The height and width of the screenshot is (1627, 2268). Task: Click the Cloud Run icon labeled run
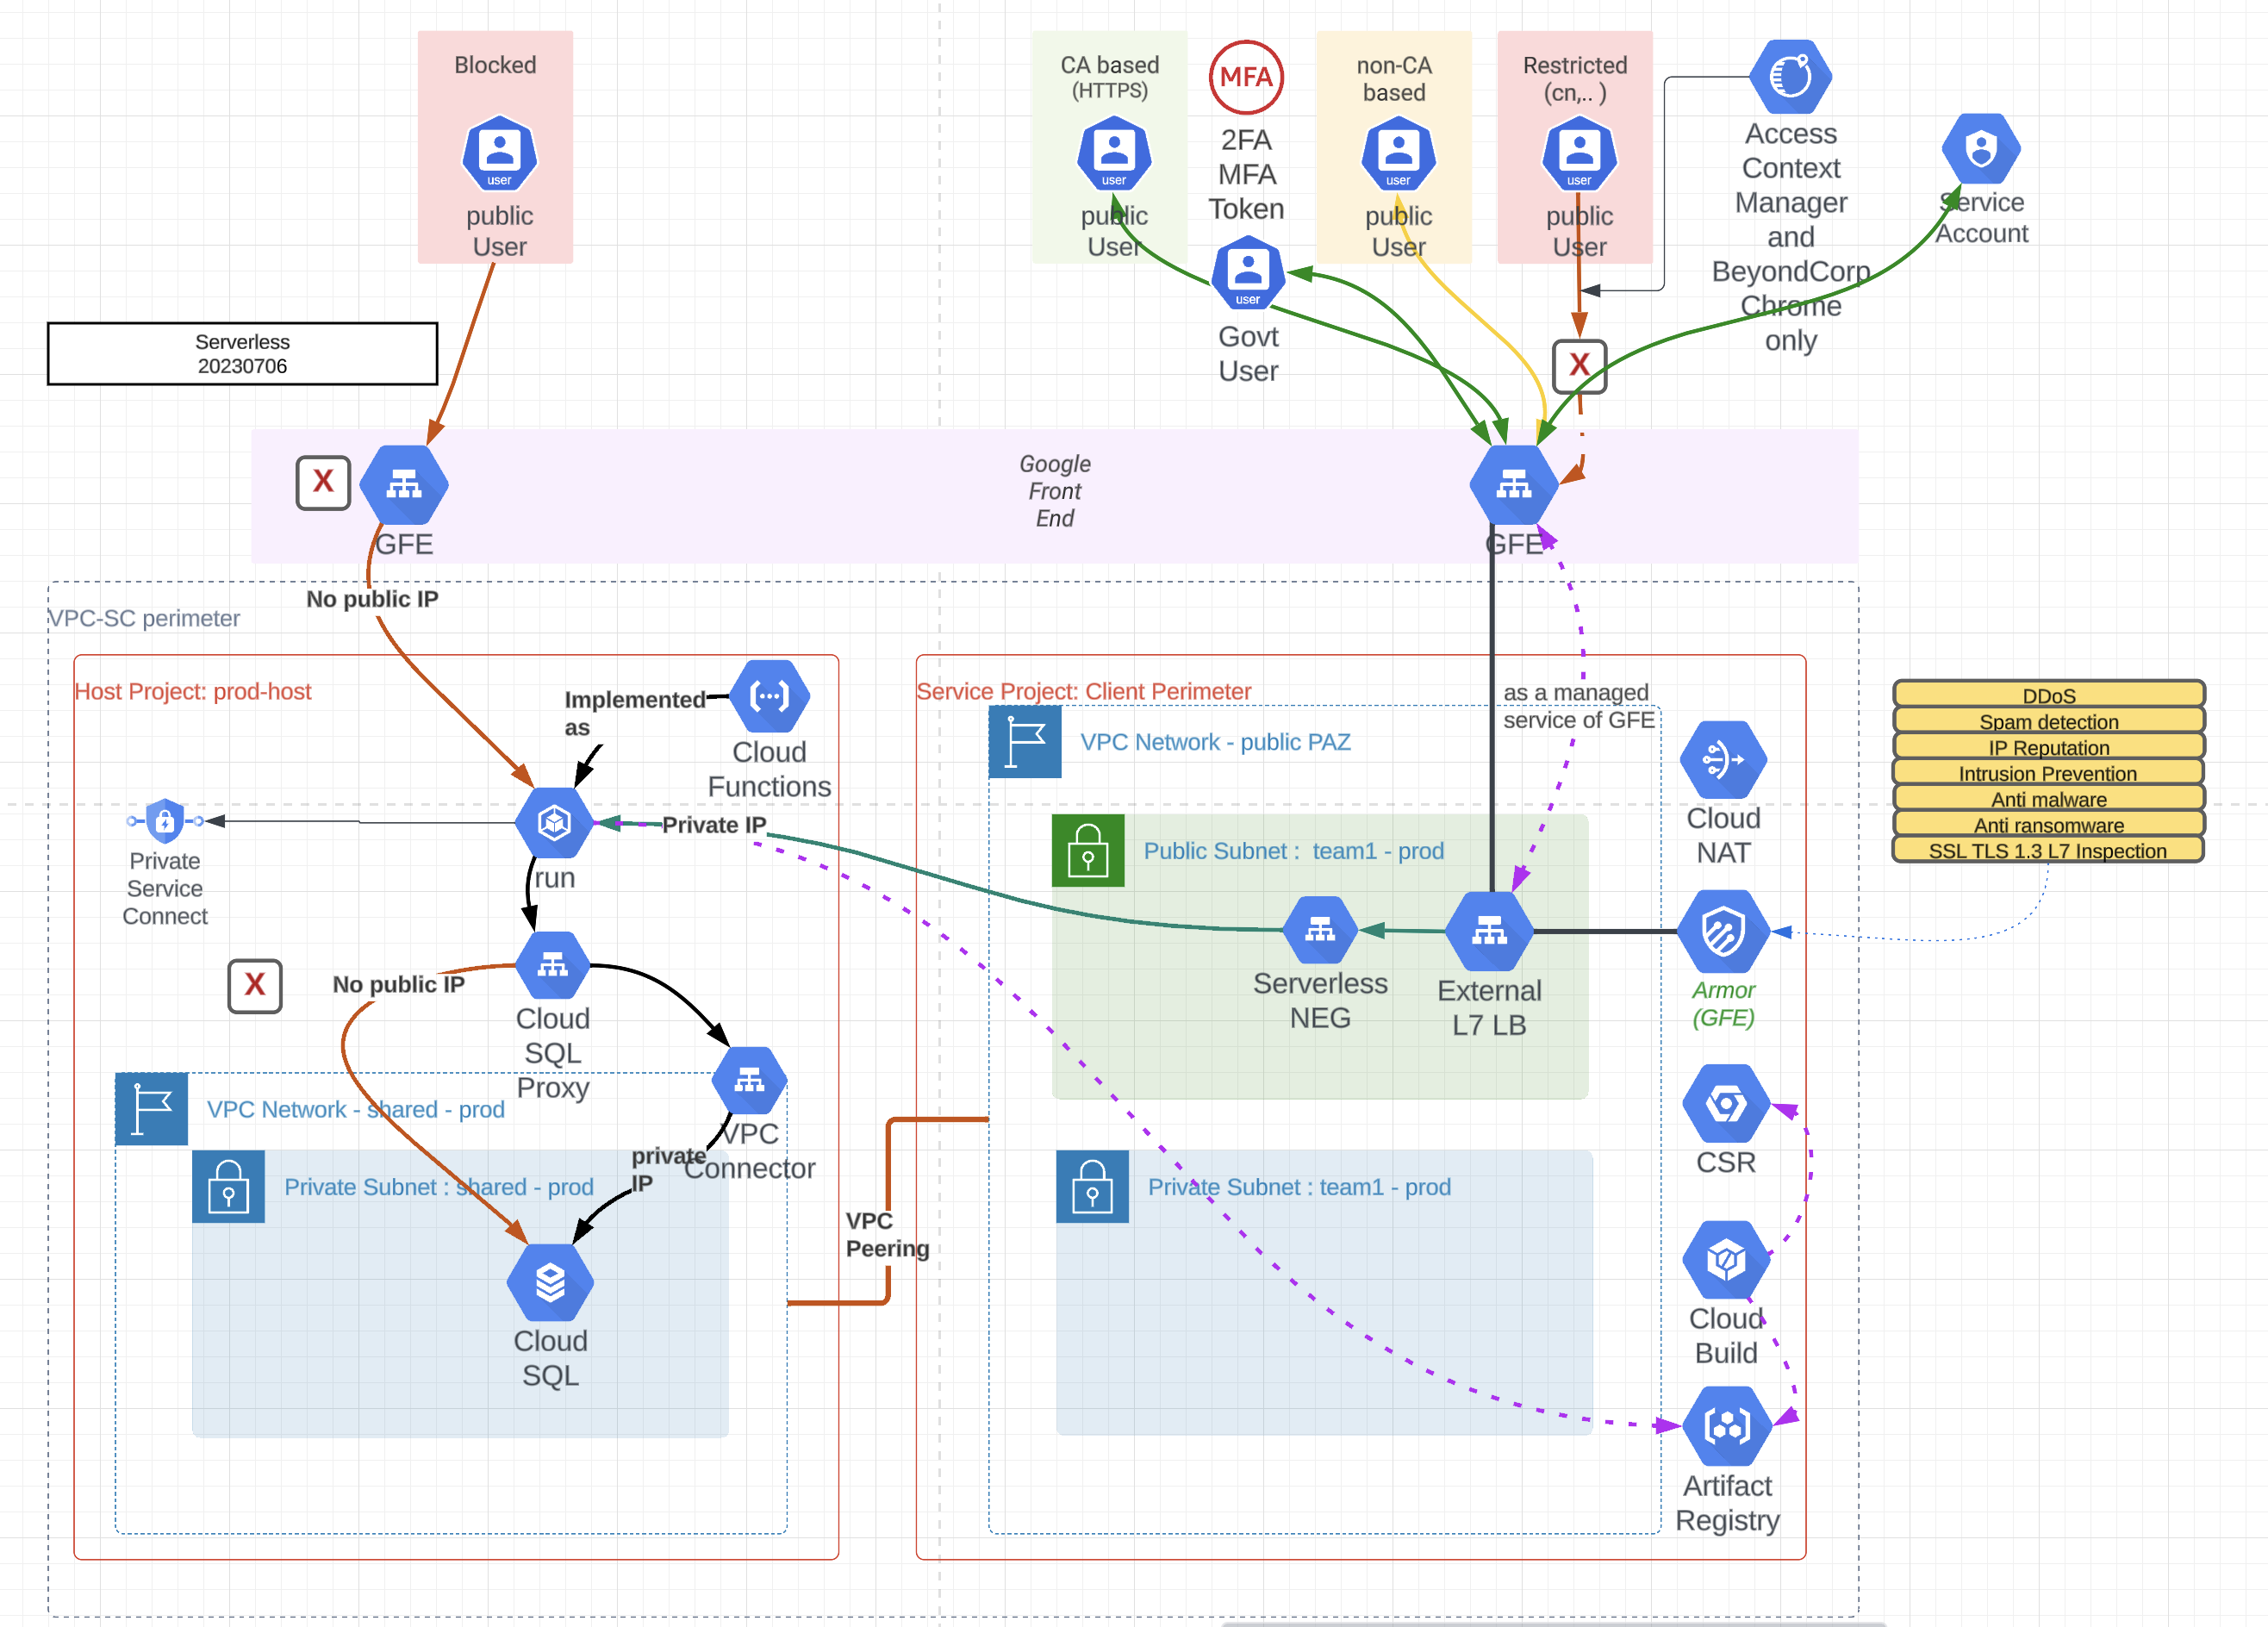[553, 823]
